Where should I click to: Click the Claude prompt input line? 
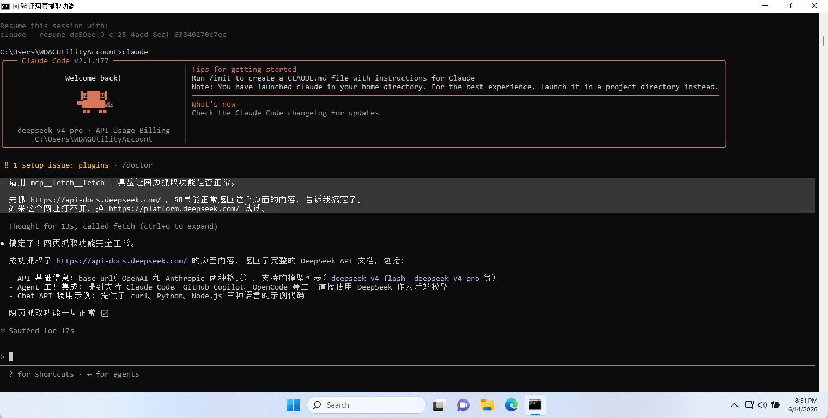tap(407, 356)
